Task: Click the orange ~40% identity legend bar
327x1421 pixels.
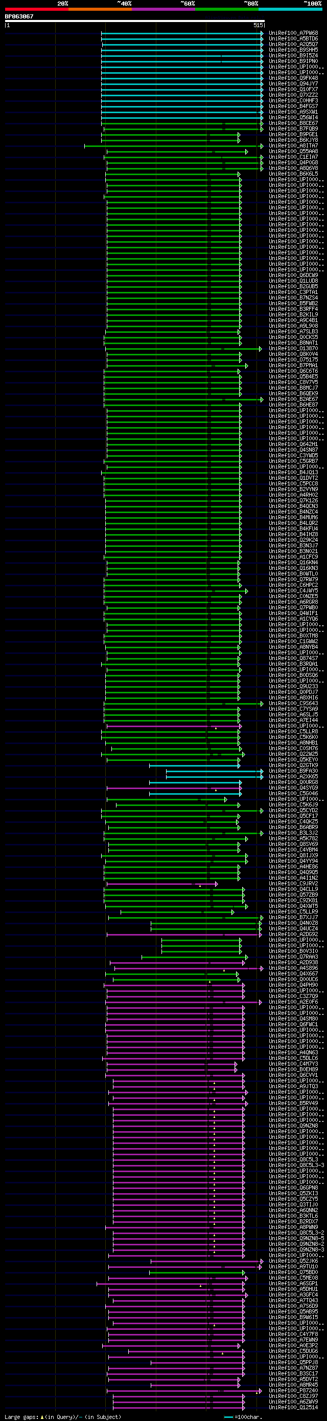Action: pyautogui.click(x=100, y=9)
